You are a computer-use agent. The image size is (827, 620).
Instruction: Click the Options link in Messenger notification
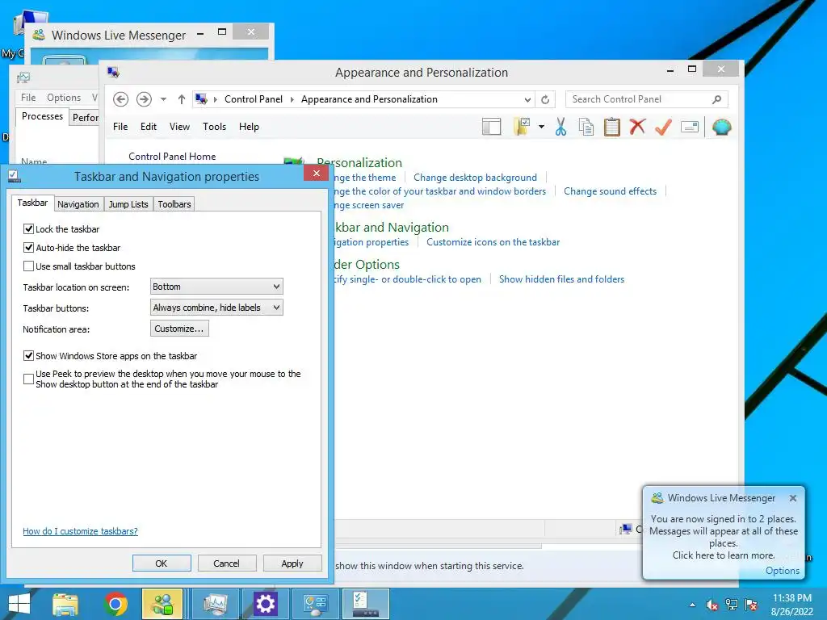(x=782, y=571)
